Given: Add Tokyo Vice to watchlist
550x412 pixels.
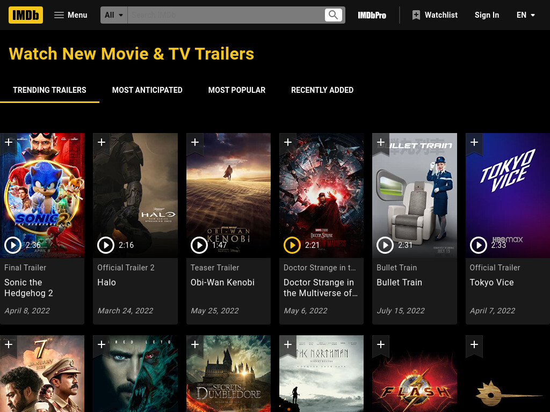Looking at the screenshot, I should [474, 143].
